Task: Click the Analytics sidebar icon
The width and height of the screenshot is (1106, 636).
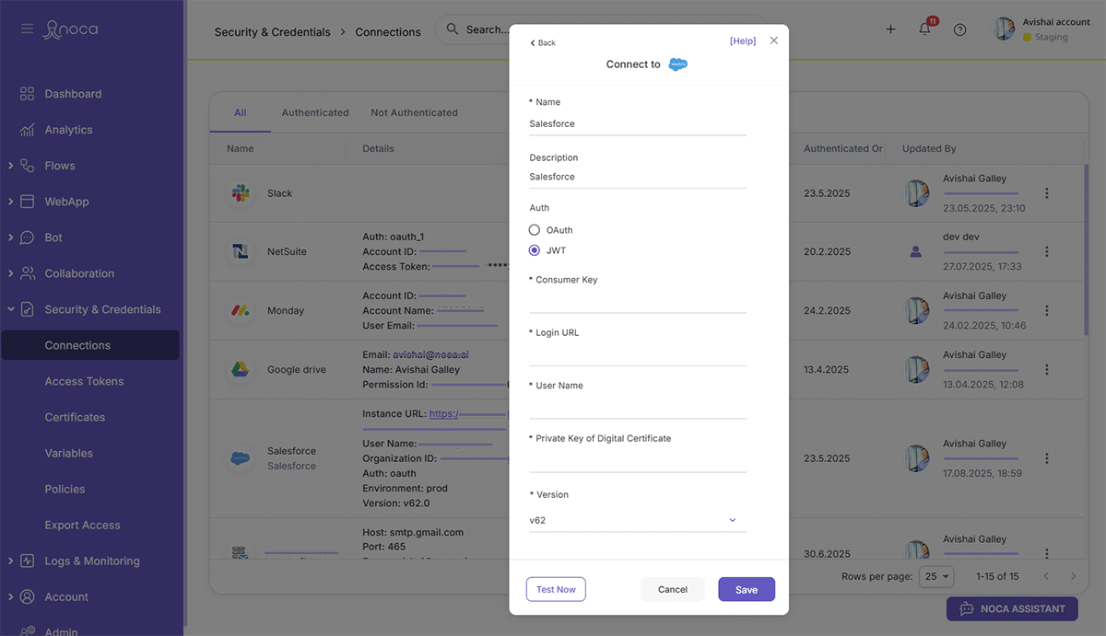Action: pyautogui.click(x=28, y=130)
